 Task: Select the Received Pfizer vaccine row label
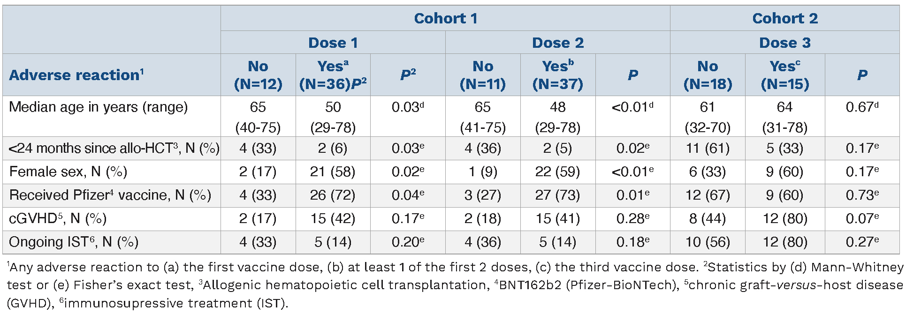click(110, 195)
